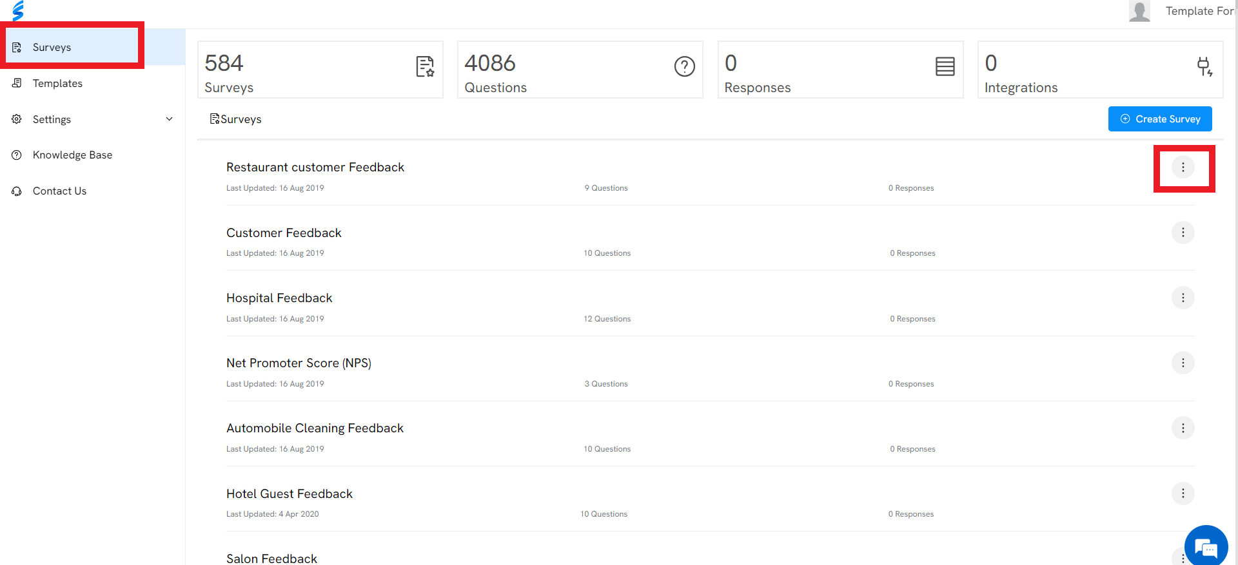Click 10 Questions in Hotel Guest row
Screen dimensions: 1238x565
click(604, 514)
